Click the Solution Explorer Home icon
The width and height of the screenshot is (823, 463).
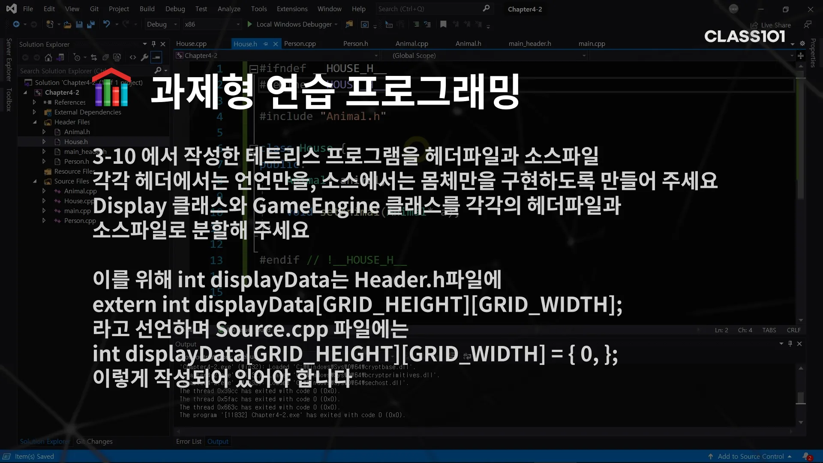coord(48,57)
